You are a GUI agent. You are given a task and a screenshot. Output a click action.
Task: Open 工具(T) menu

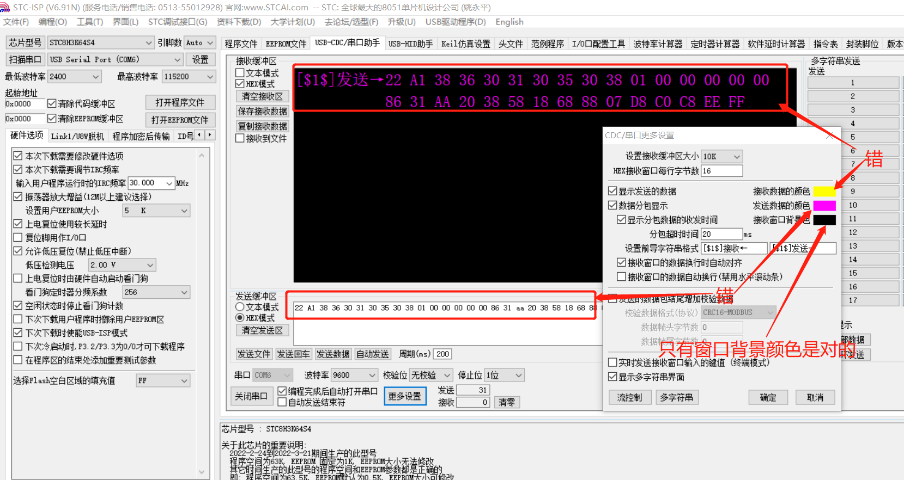[90, 22]
